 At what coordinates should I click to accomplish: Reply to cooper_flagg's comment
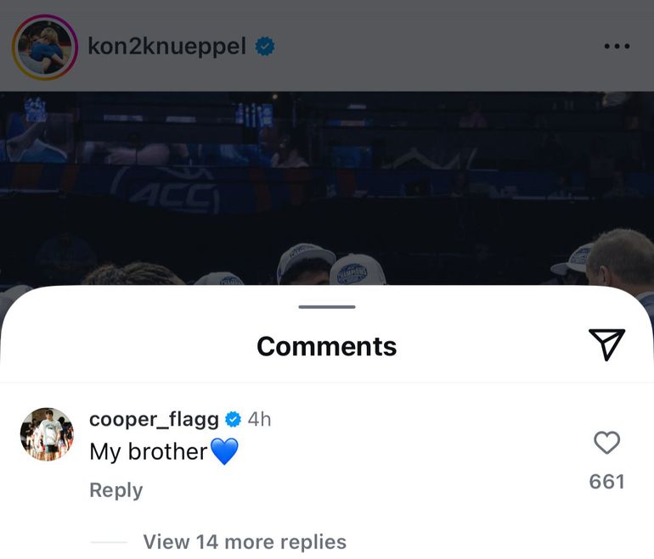[x=116, y=490]
